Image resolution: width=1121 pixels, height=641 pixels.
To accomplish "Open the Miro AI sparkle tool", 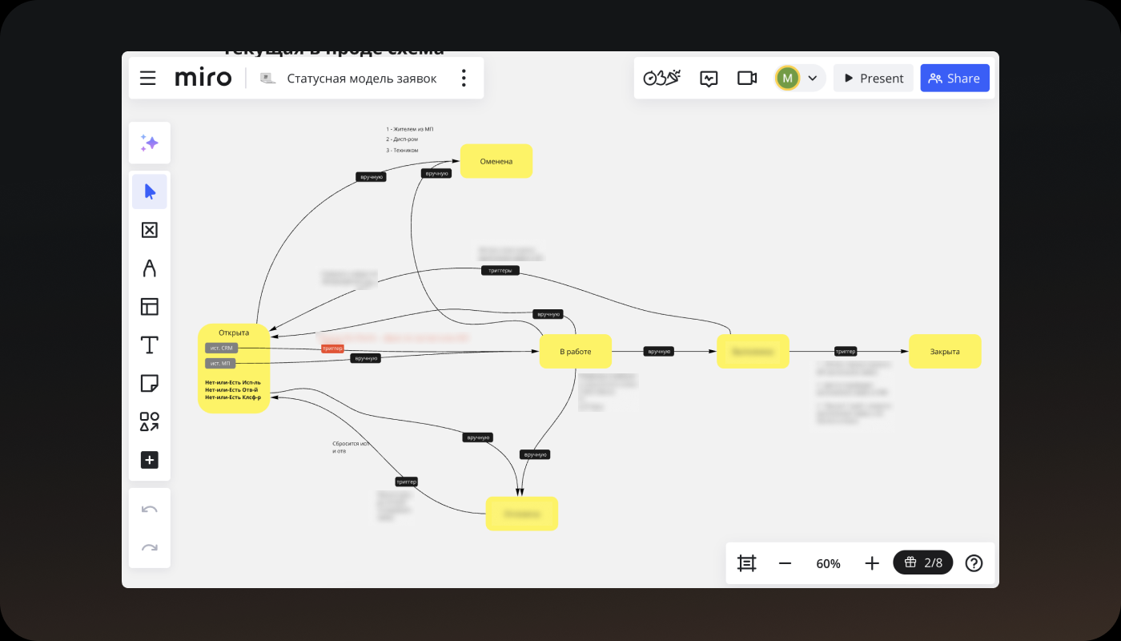I will coord(150,143).
